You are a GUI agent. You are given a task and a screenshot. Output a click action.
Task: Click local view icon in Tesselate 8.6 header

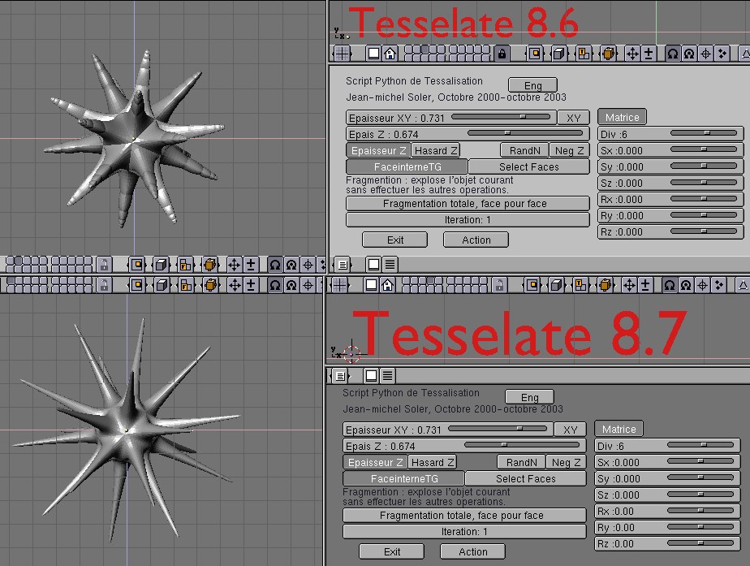(534, 53)
